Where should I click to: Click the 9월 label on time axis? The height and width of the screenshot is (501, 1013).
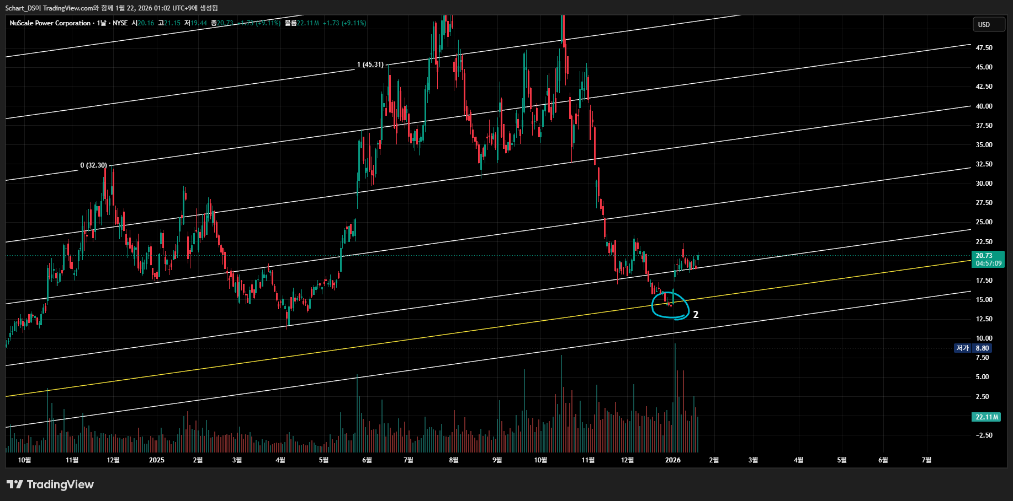point(497,460)
